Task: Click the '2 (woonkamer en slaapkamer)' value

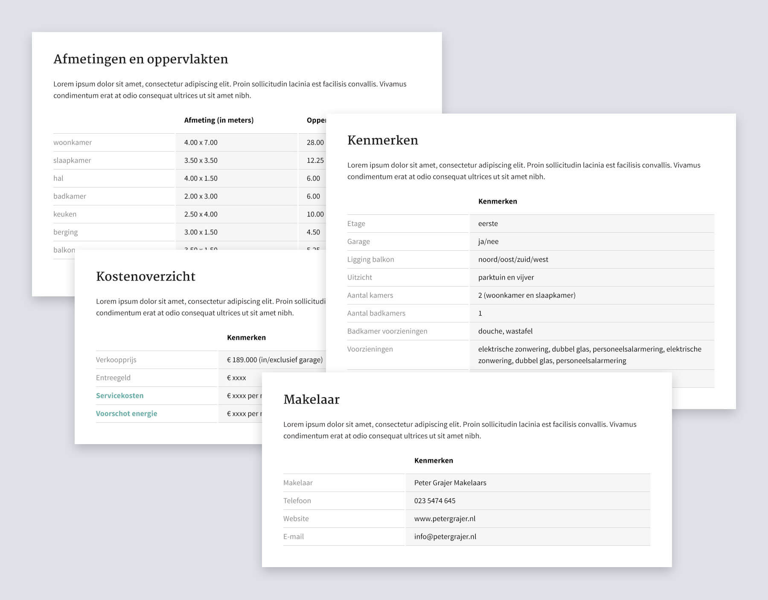Action: point(527,295)
